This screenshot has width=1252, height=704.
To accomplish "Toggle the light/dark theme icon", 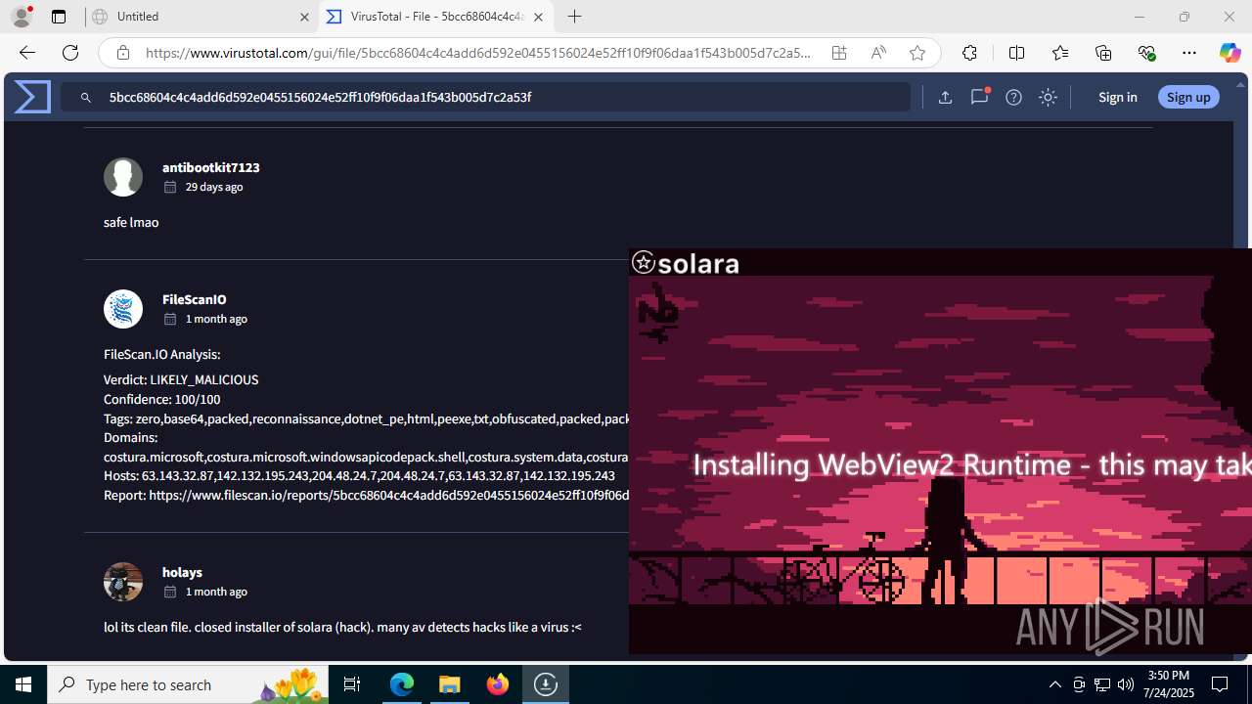I will point(1048,97).
